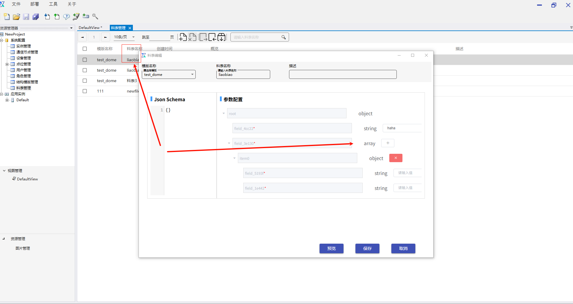The height and width of the screenshot is (304, 573).
Task: Click the help question bubble icon
Action: coord(66,17)
